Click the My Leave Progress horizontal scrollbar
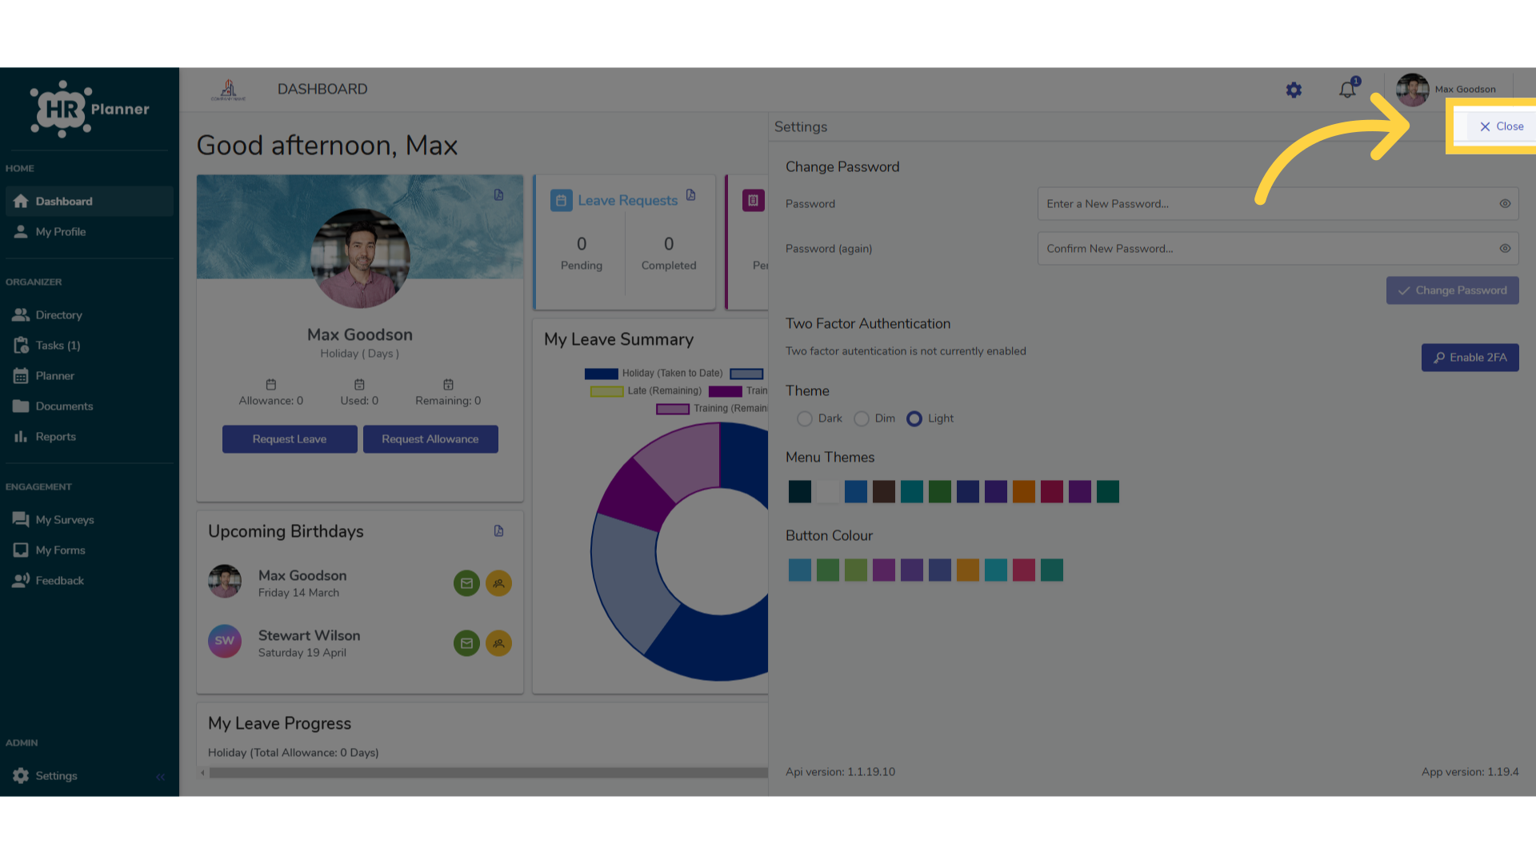Screen dimensions: 1536x864 [488, 773]
